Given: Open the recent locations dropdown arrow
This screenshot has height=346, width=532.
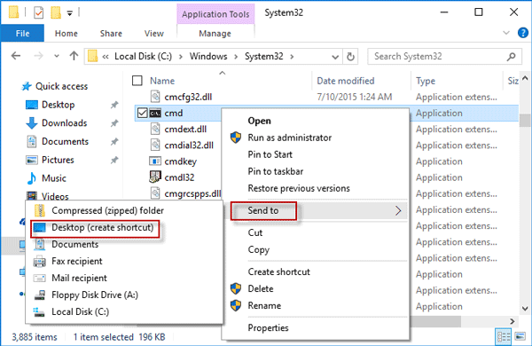Looking at the screenshot, I should [x=57, y=56].
